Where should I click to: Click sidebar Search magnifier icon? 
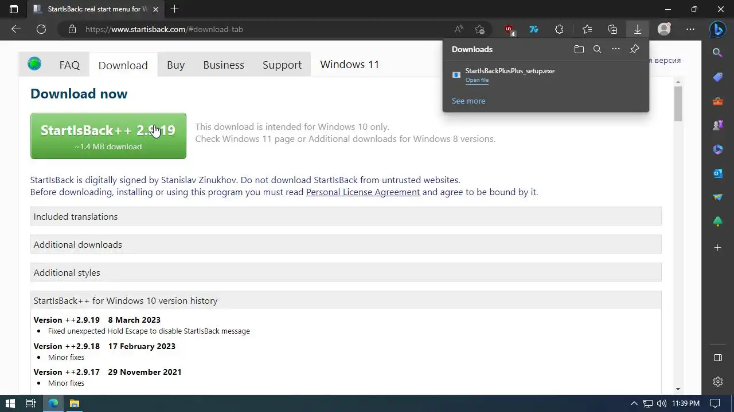point(717,53)
